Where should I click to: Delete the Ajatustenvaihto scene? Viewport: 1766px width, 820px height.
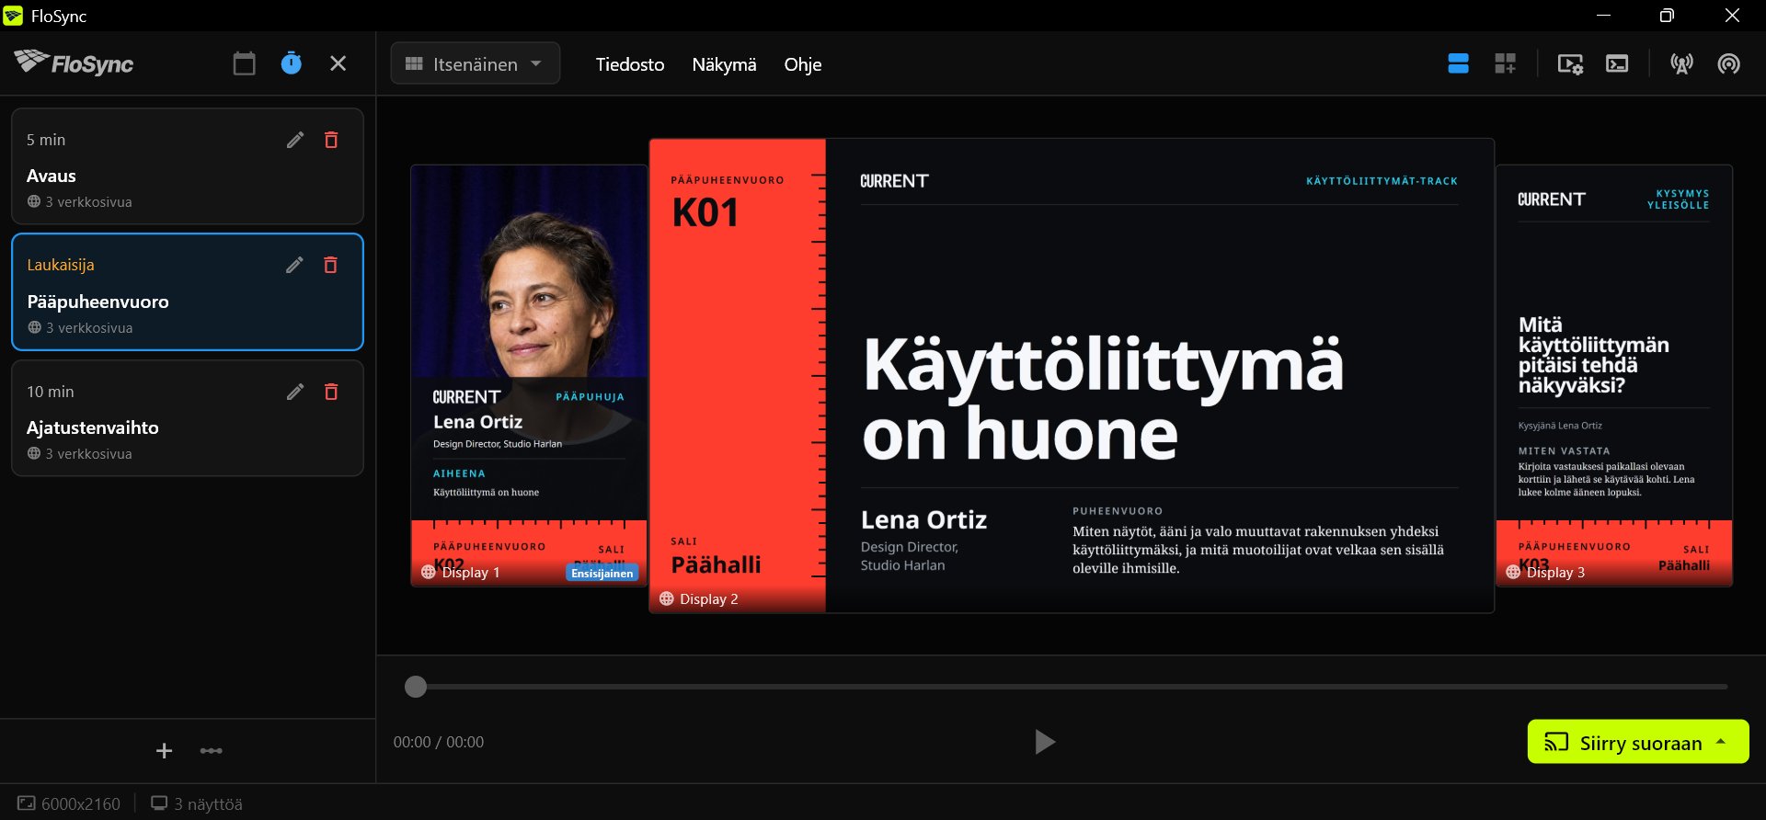point(331,392)
